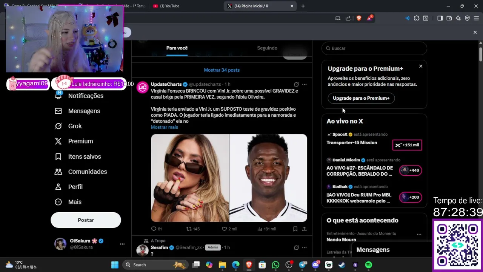This screenshot has height=272, width=483.
Task: Close the bar below the toolbar
Action: click(475, 32)
